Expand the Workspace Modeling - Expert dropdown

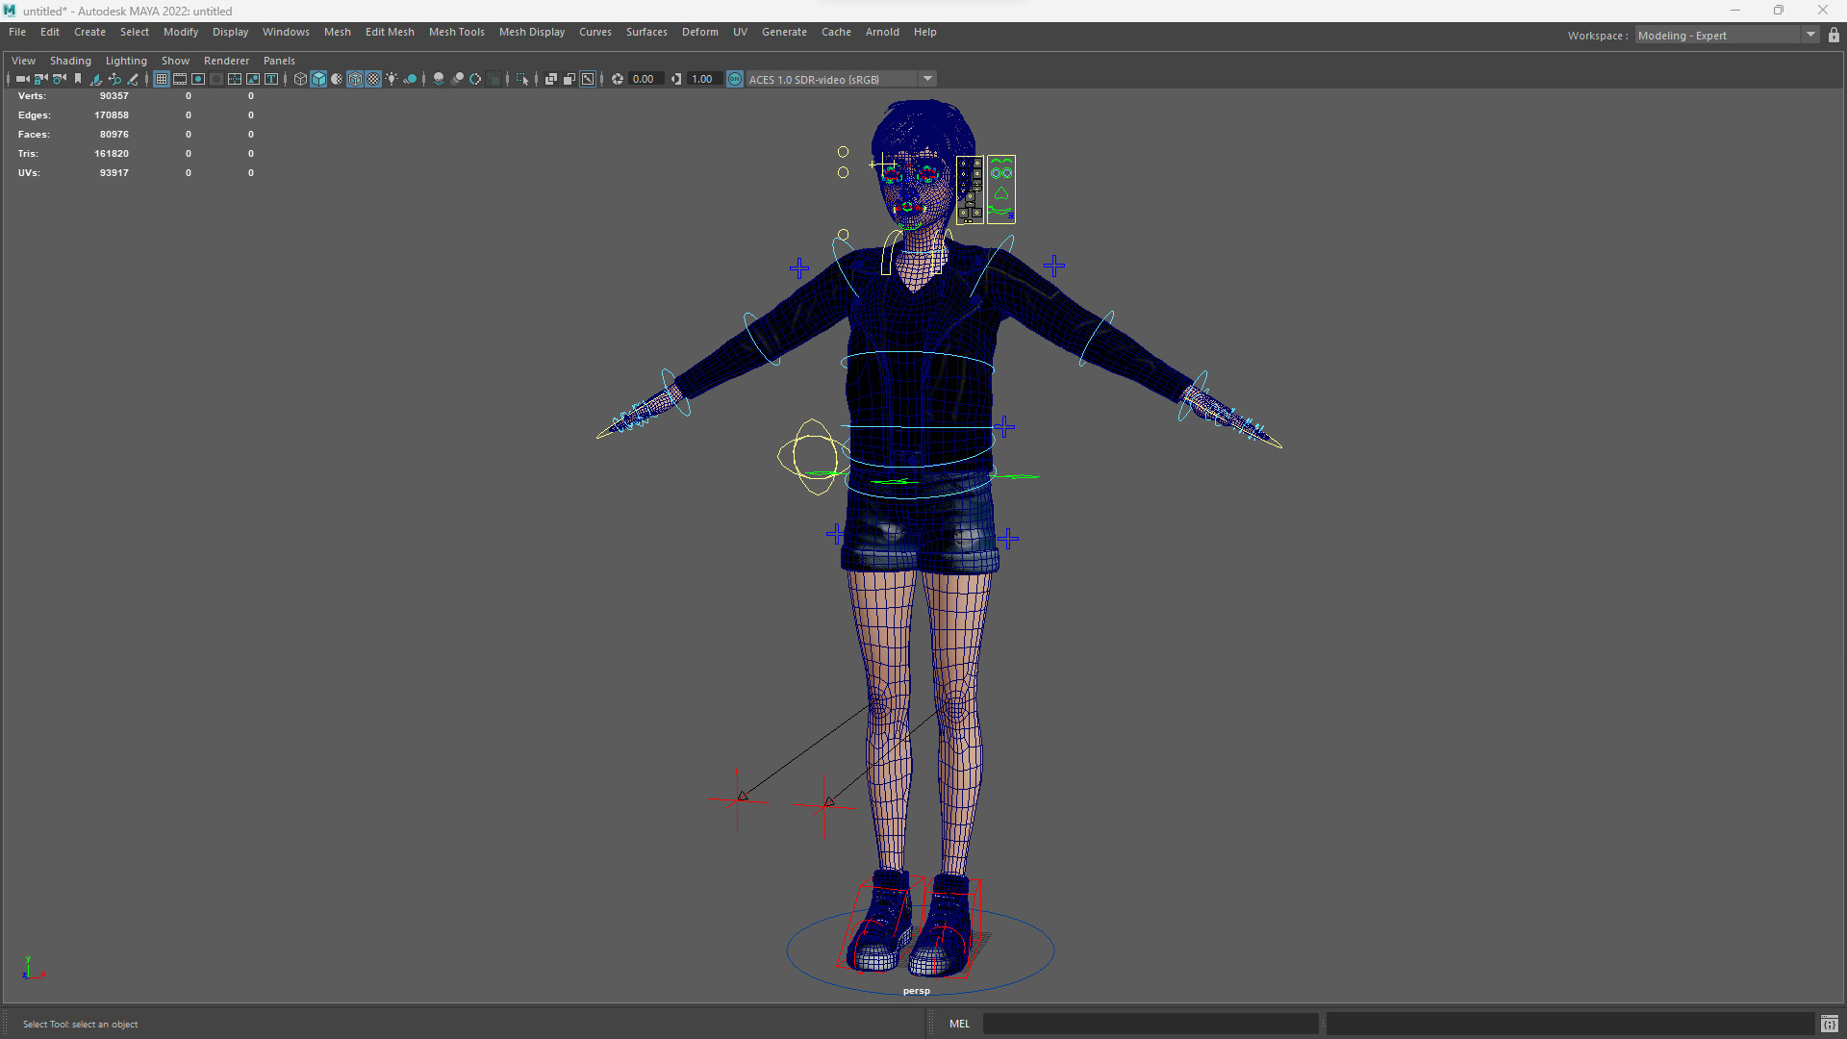click(1810, 36)
